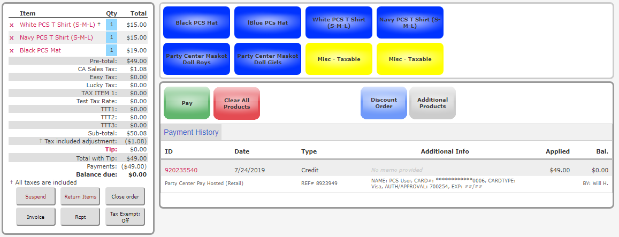Suspend the current order
Screen dimensions: 619x237
coord(35,196)
